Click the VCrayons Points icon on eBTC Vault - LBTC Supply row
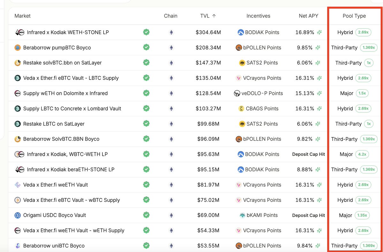Screen dimensions: 383x252 click(x=238, y=78)
